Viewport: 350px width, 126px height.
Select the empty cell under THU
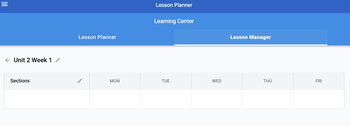(x=268, y=99)
